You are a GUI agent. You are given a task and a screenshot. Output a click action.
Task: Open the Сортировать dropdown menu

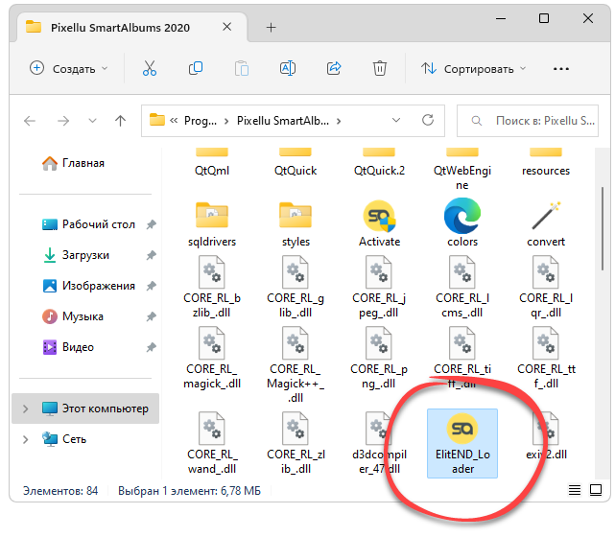click(x=473, y=69)
